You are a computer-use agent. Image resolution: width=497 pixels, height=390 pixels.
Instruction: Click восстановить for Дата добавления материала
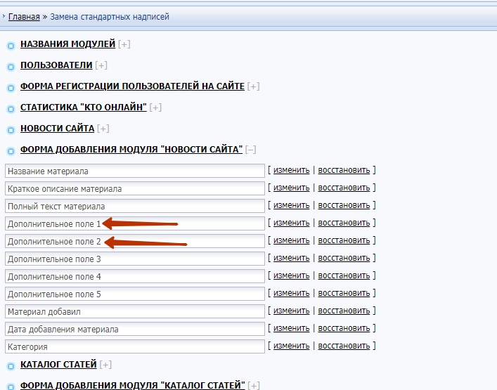[x=344, y=328]
